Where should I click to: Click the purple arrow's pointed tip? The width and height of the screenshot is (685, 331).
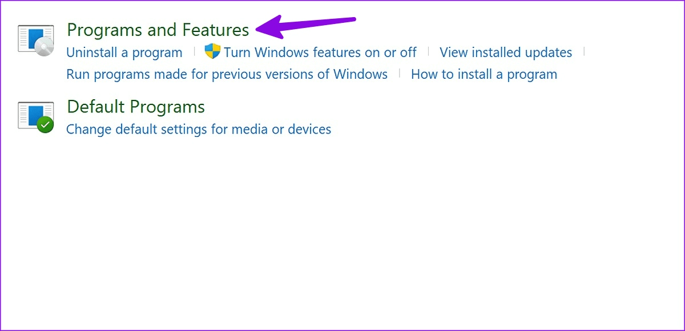pos(258,27)
